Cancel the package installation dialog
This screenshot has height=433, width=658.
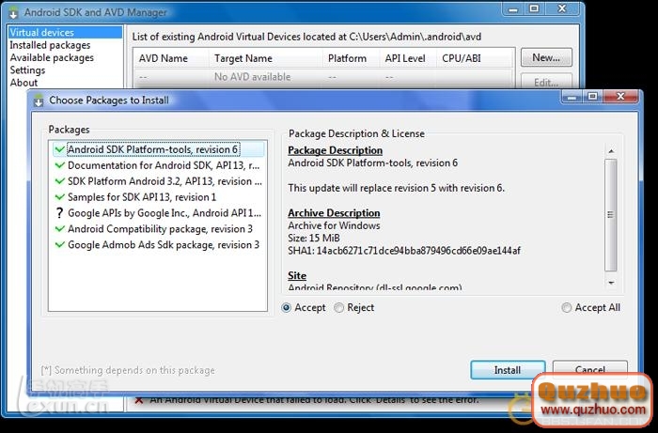pyautogui.click(x=590, y=370)
